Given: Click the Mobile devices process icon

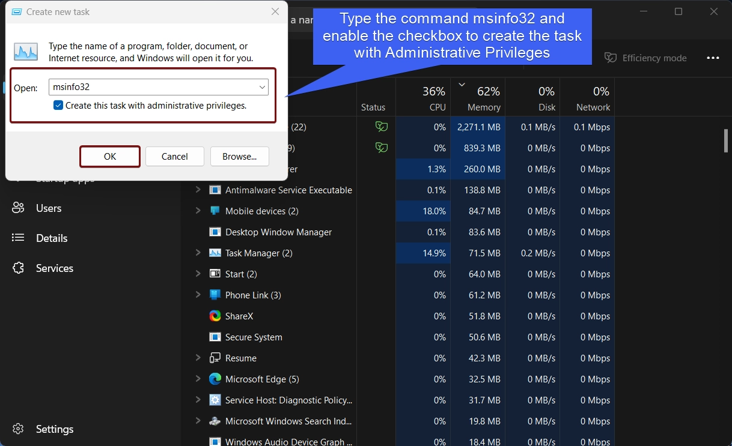Looking at the screenshot, I should (215, 211).
